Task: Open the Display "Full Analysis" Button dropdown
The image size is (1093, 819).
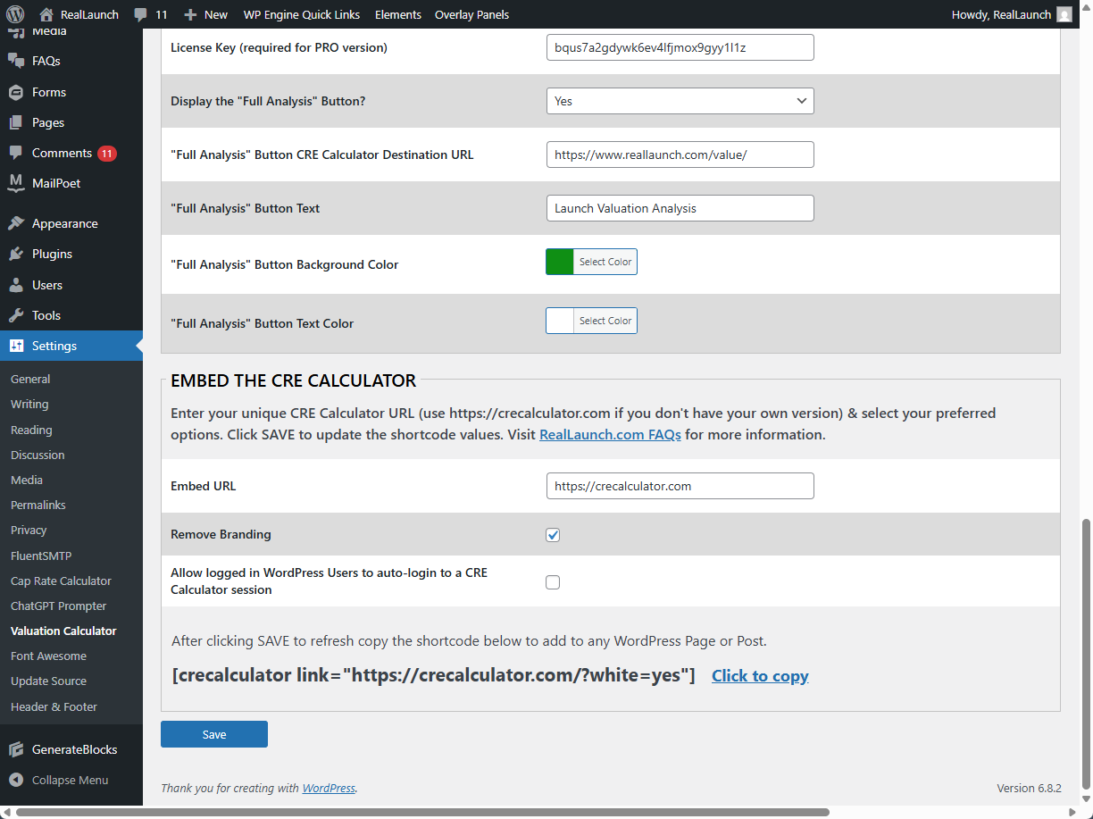Action: tap(680, 101)
